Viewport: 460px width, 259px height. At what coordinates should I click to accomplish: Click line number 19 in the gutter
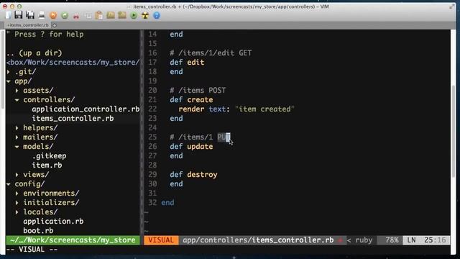click(152, 81)
